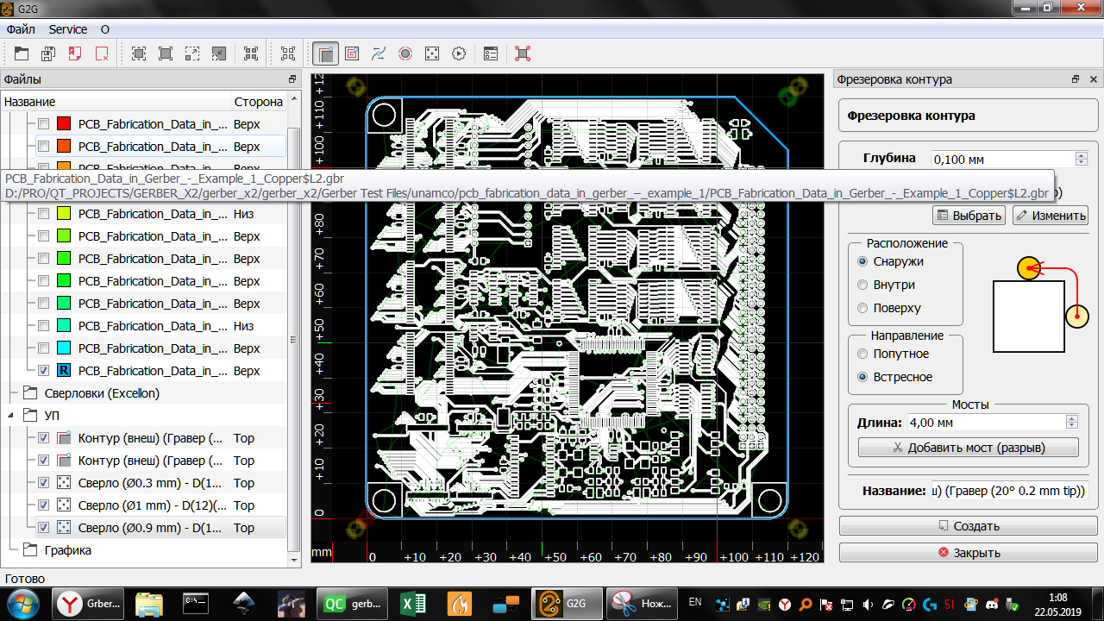Select the Попутное direction option
This screenshot has height=621, width=1104.
[863, 354]
